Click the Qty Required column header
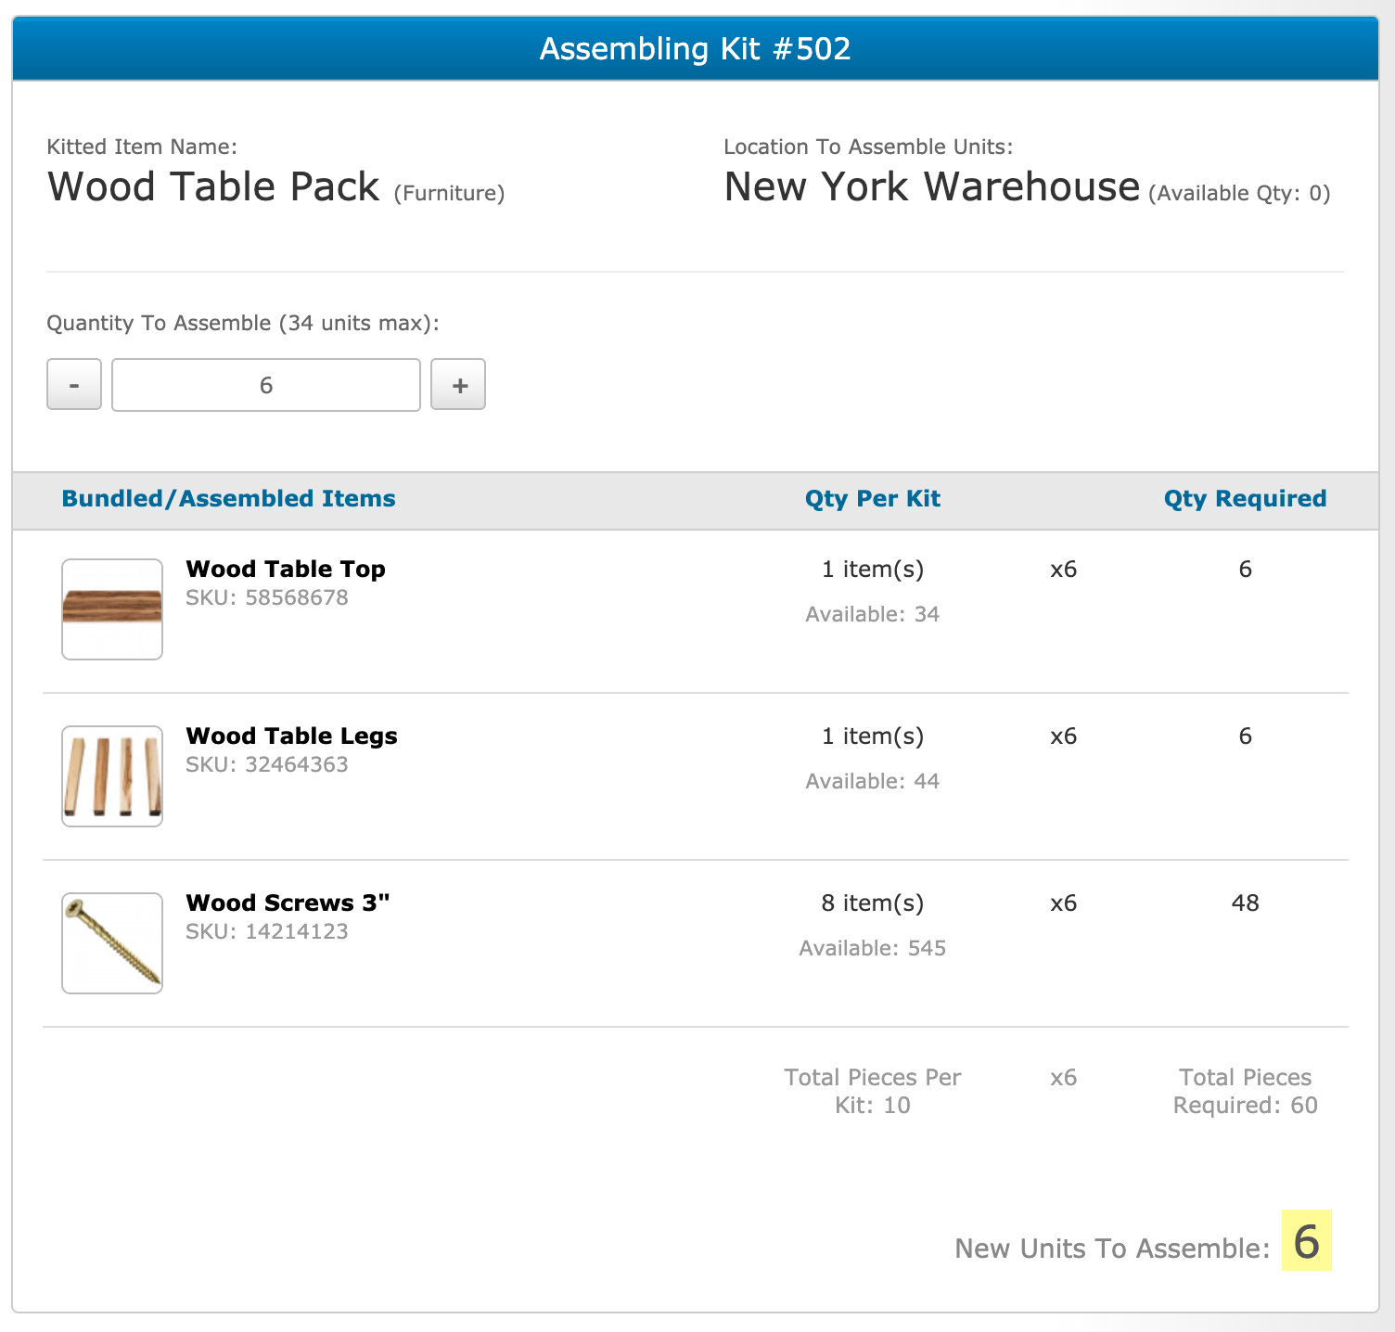Image resolution: width=1395 pixels, height=1332 pixels. click(x=1245, y=499)
